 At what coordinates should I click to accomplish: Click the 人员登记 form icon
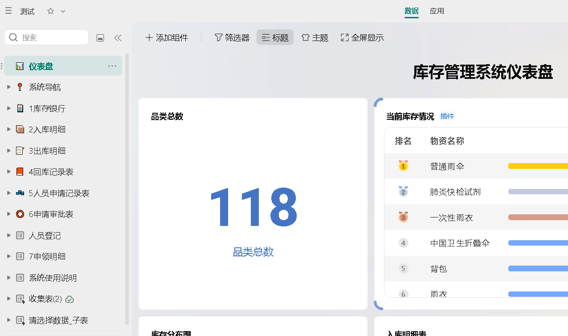pyautogui.click(x=20, y=235)
